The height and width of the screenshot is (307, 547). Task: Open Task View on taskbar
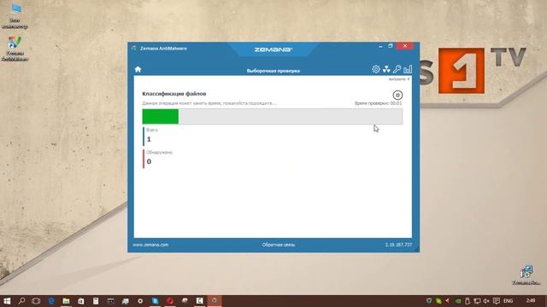pos(36,301)
